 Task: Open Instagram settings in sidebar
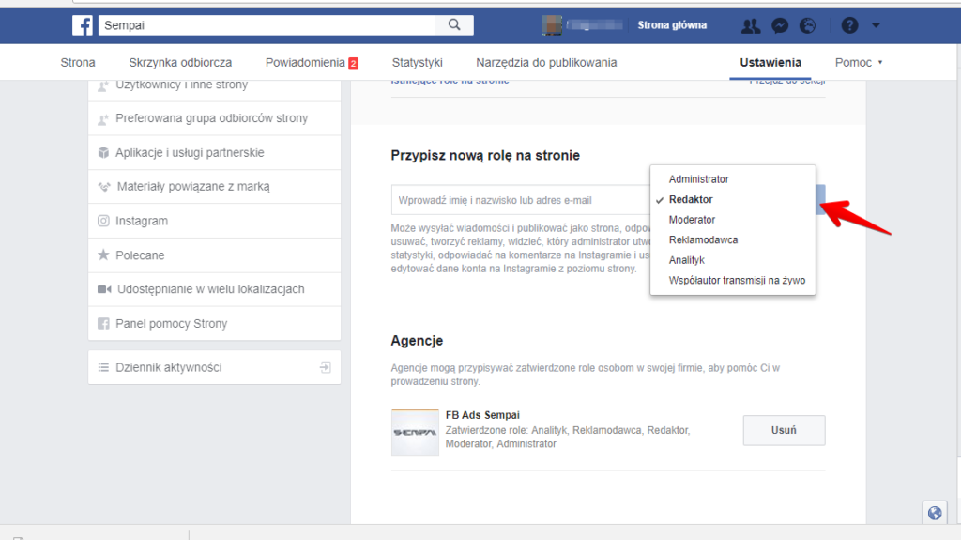point(215,221)
